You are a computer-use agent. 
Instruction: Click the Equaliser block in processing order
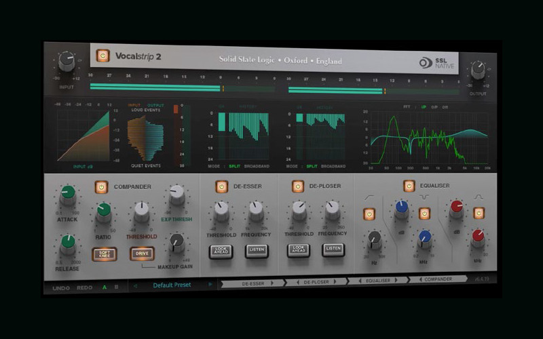pos(378,281)
